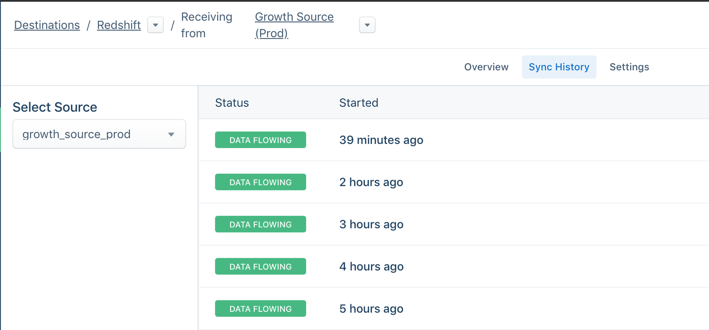Open the Destinations breadcrumb link
The image size is (709, 330).
(47, 25)
